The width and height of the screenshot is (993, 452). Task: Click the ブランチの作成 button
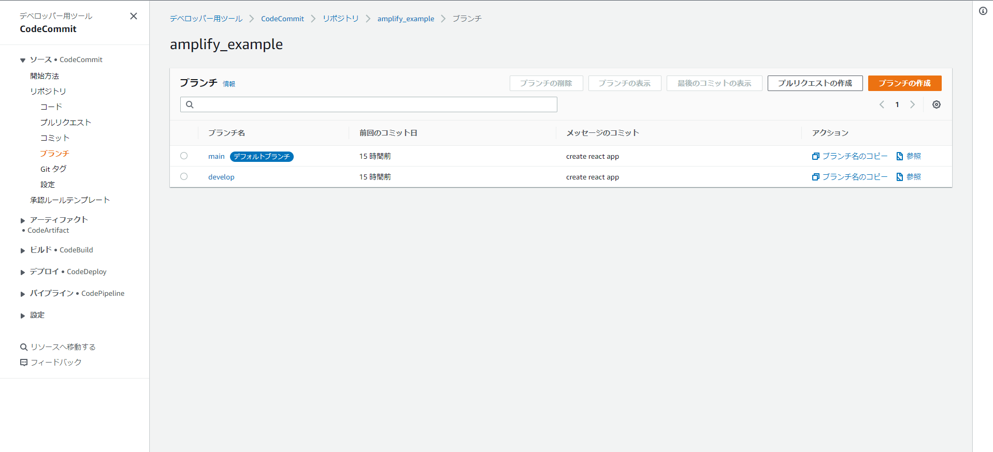coord(904,83)
